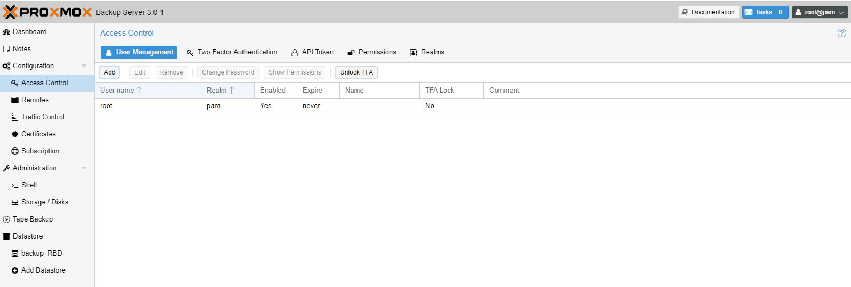
Task: Open Tape Backup via its icon
Action: coord(6,219)
